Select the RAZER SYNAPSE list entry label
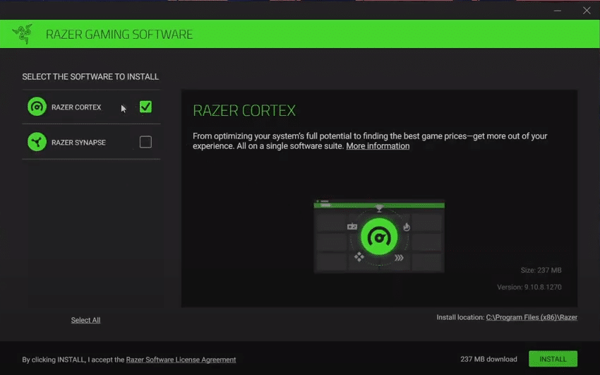Viewport: 600px width, 375px height. click(x=78, y=143)
